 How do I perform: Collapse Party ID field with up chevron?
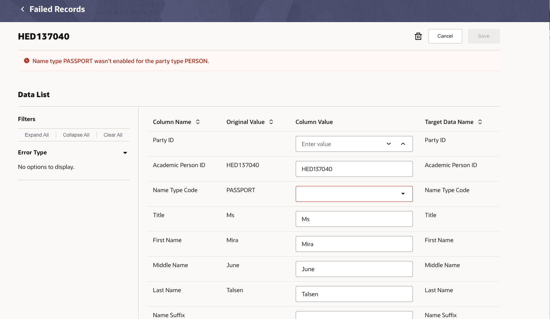click(403, 144)
